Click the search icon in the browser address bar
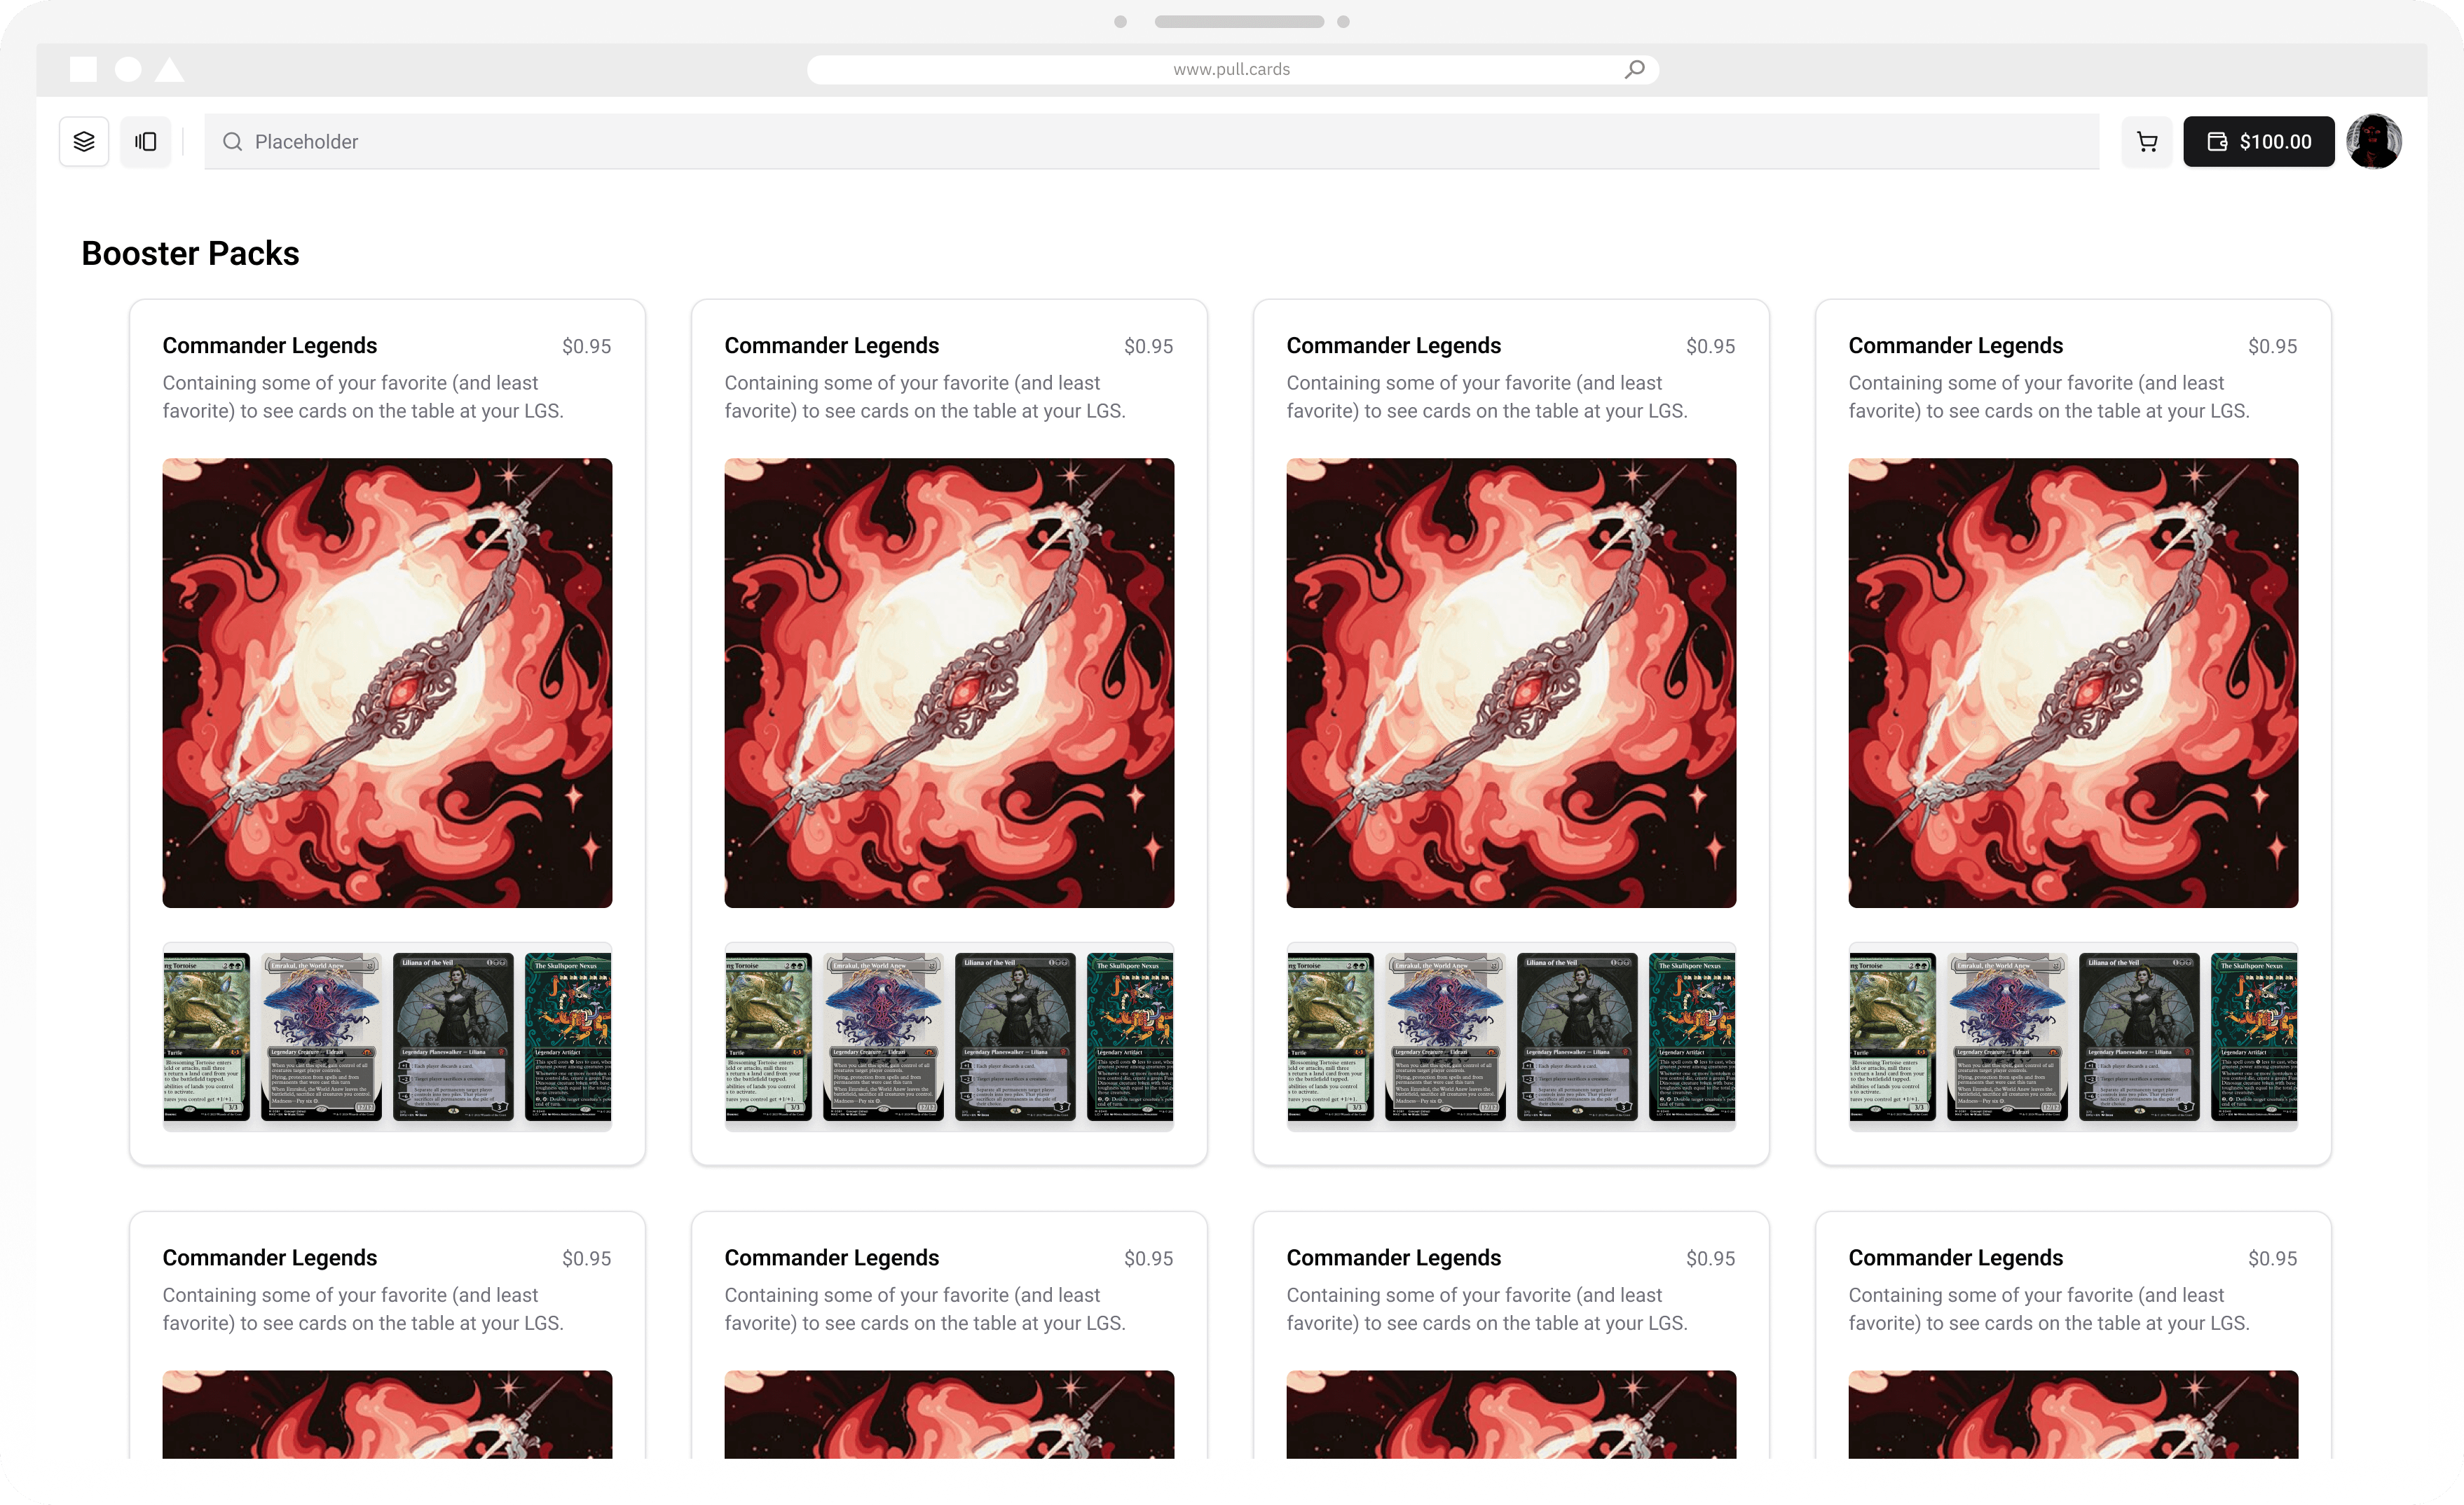Image resolution: width=2464 pixels, height=1505 pixels. [x=1635, y=69]
